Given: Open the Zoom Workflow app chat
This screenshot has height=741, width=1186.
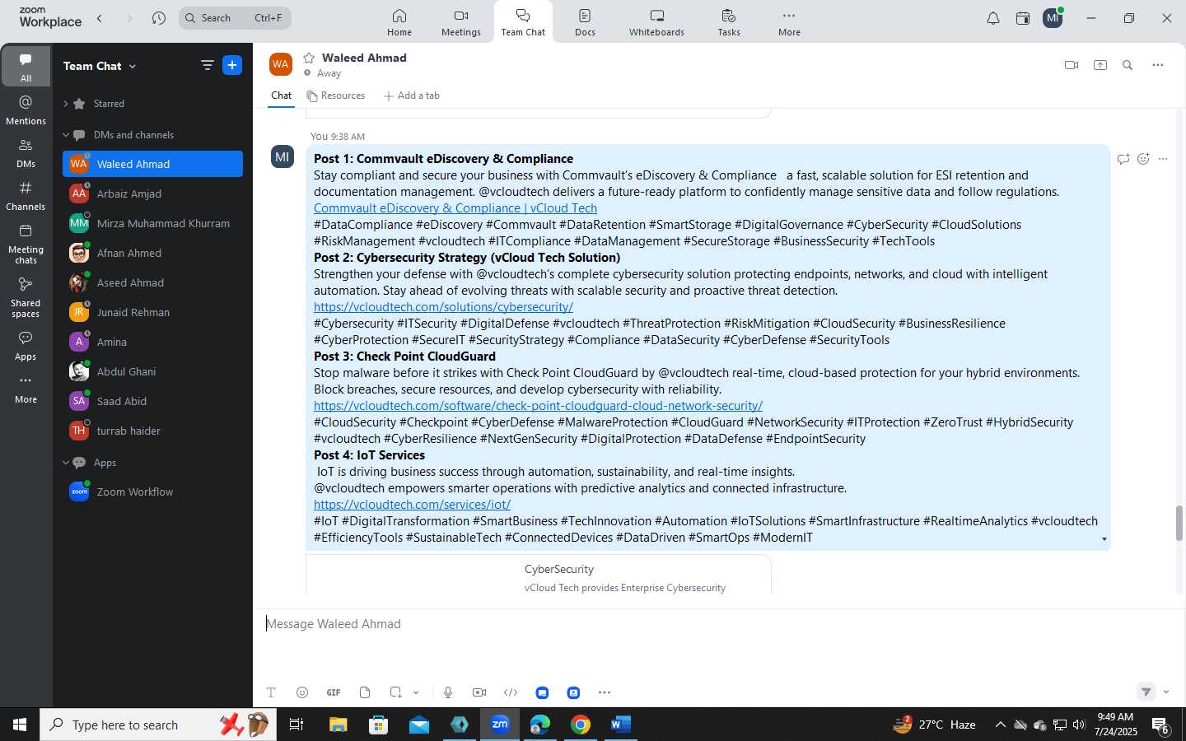Looking at the screenshot, I should point(152,492).
